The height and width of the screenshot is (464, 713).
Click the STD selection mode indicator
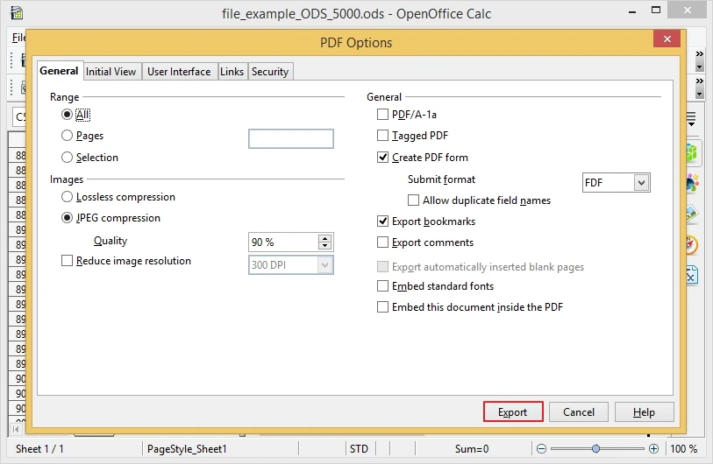(x=359, y=448)
